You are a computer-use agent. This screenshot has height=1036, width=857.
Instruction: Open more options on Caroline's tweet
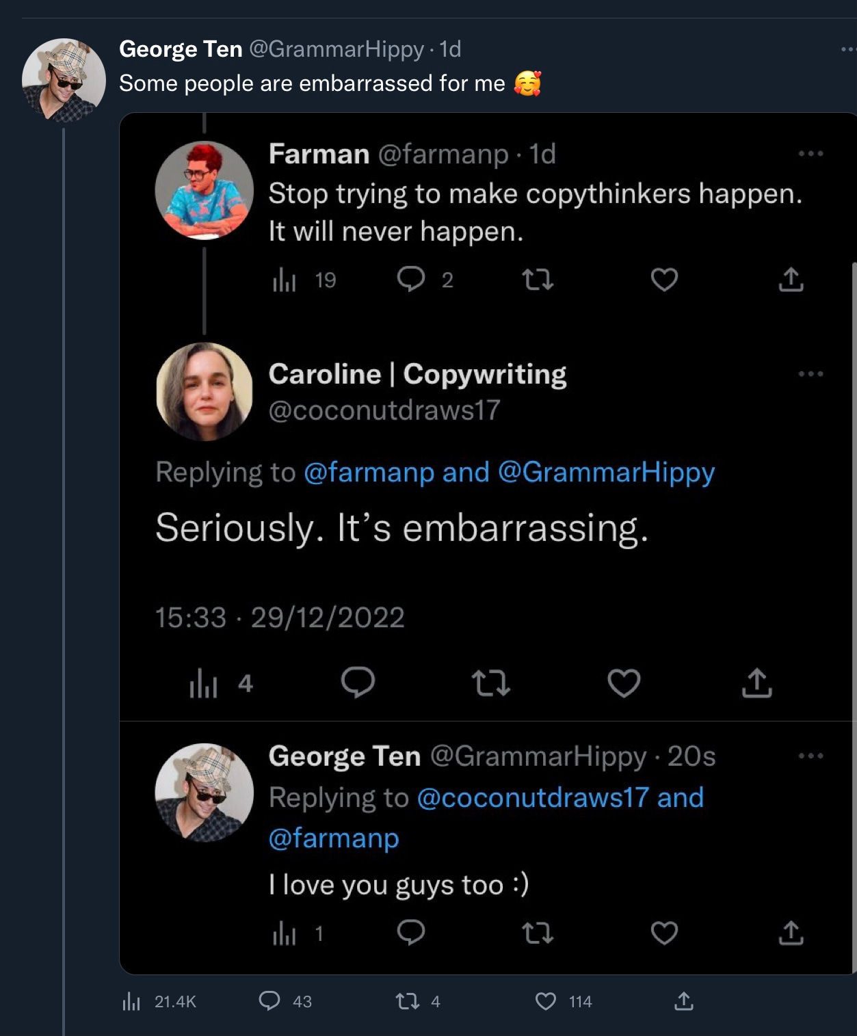[x=810, y=374]
